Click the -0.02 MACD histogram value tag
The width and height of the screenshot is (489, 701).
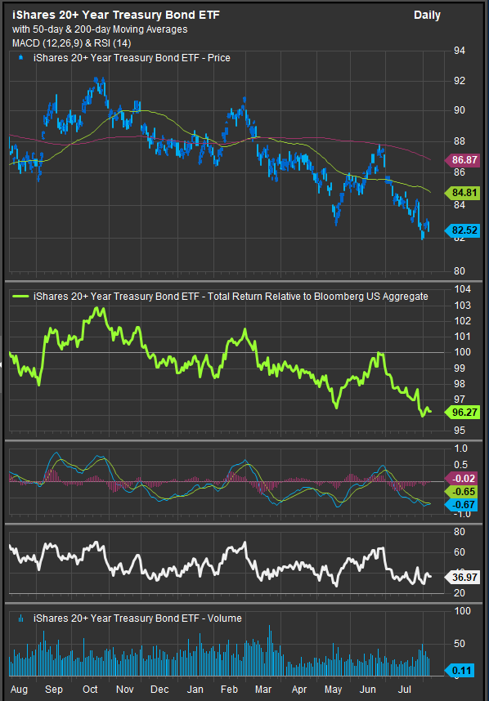tap(461, 478)
